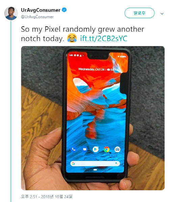Click the laughing crying emoji
This screenshot has height=202, width=174.
[72, 38]
